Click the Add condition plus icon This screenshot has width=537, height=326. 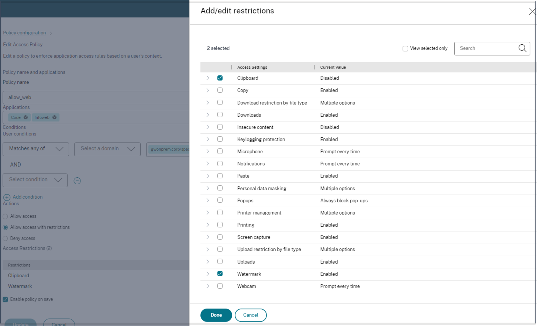7,197
